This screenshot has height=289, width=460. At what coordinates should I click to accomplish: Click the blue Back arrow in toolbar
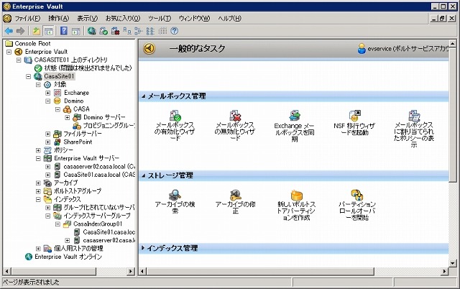8,31
